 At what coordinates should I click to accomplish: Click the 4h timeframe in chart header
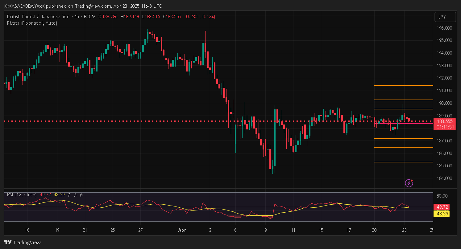click(76, 17)
